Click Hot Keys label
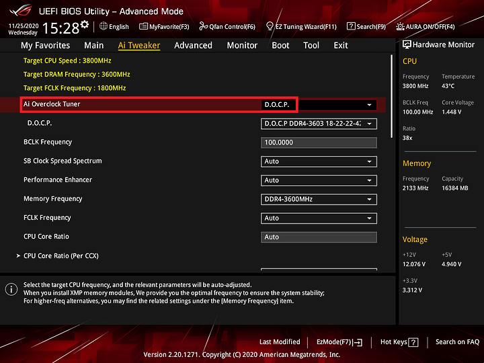484x363 pixels. [393, 342]
